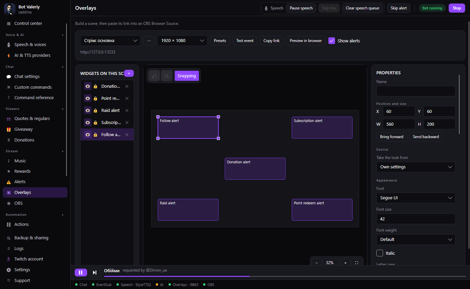Remove the Raid alert widget

point(127,111)
